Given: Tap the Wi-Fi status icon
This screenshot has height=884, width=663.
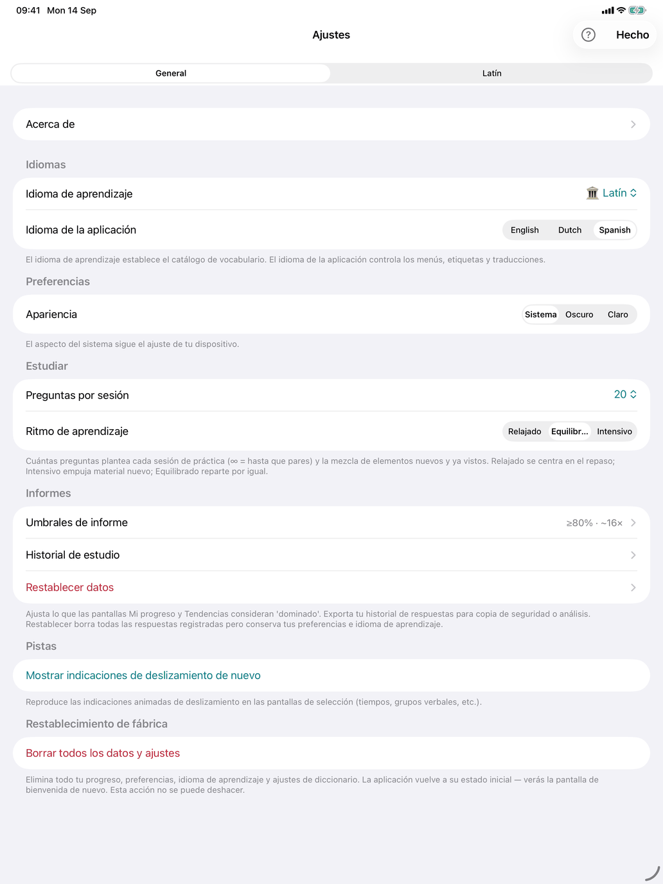Looking at the screenshot, I should point(621,10).
